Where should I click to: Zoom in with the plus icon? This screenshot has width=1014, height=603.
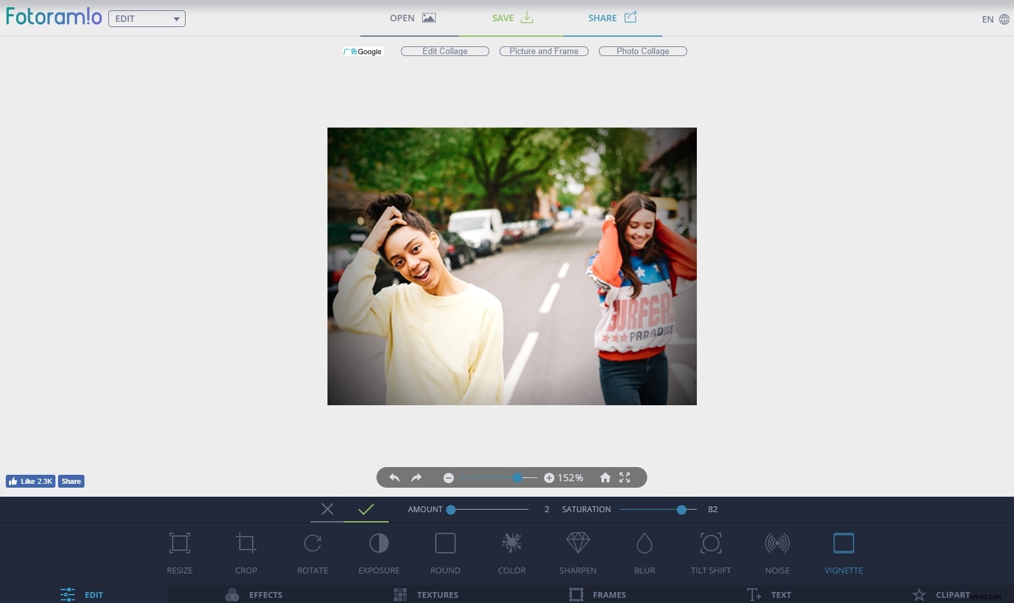tap(549, 478)
